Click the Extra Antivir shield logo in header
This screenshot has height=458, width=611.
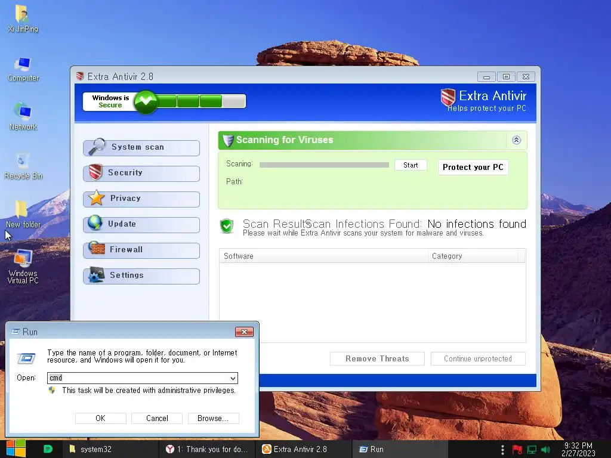[x=448, y=97]
